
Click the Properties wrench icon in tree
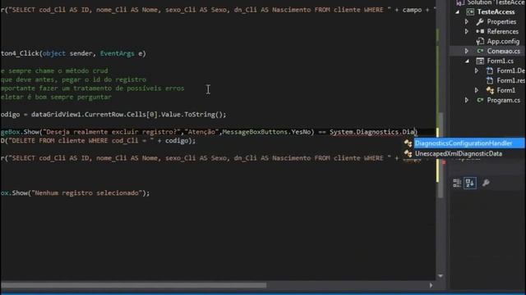pyautogui.click(x=480, y=22)
